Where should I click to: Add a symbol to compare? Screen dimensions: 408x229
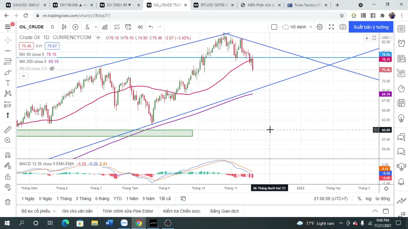[76, 27]
